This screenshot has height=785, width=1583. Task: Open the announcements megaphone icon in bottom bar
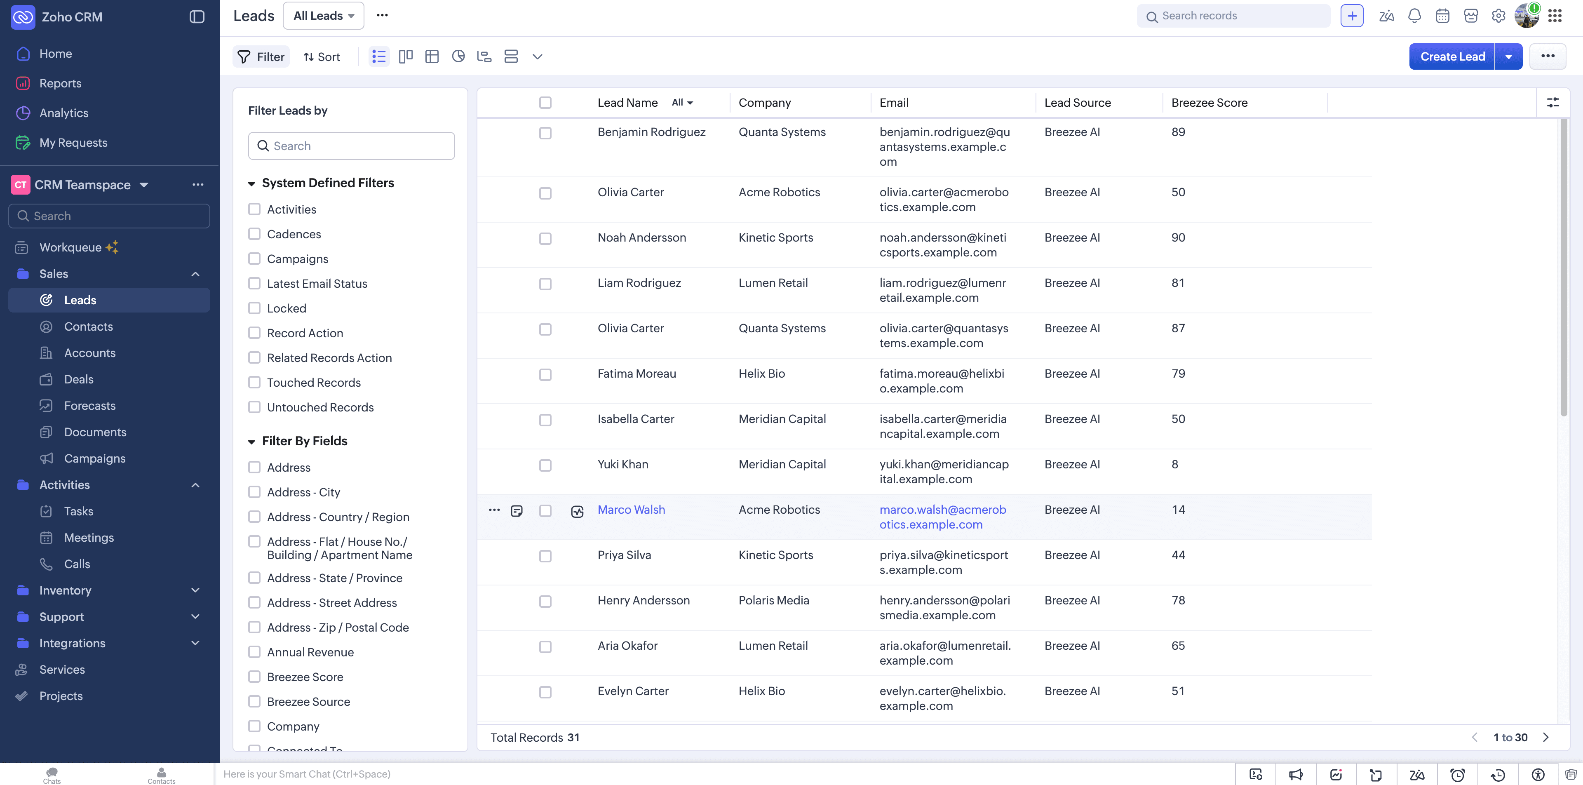1296,775
